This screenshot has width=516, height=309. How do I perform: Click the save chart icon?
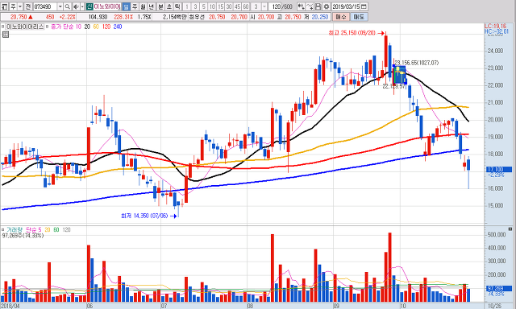click(318, 6)
